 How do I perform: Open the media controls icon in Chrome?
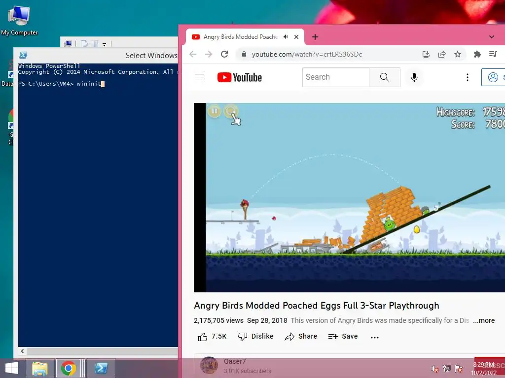coord(493,54)
